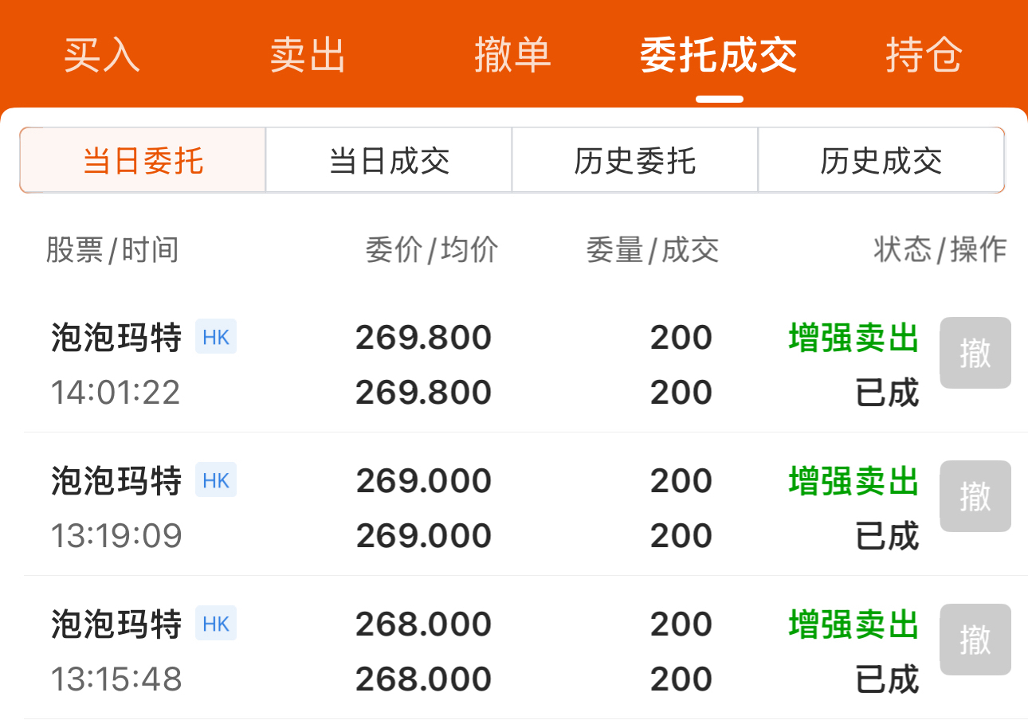The image size is (1028, 720).
Task: Click 撤 button for 13:19:09 order
Action: pos(975,496)
